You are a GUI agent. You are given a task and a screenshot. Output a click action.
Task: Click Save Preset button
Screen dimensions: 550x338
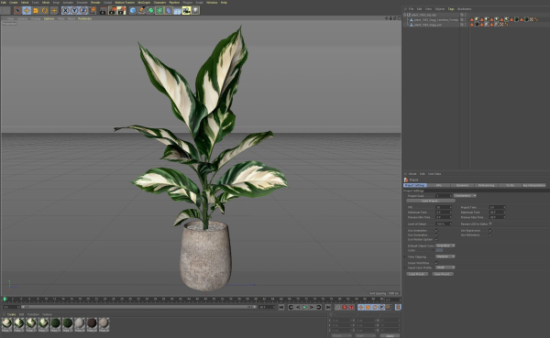pyautogui.click(x=443, y=274)
